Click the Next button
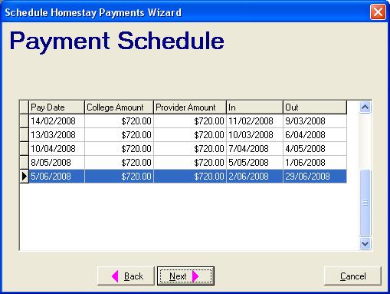 [x=185, y=276]
